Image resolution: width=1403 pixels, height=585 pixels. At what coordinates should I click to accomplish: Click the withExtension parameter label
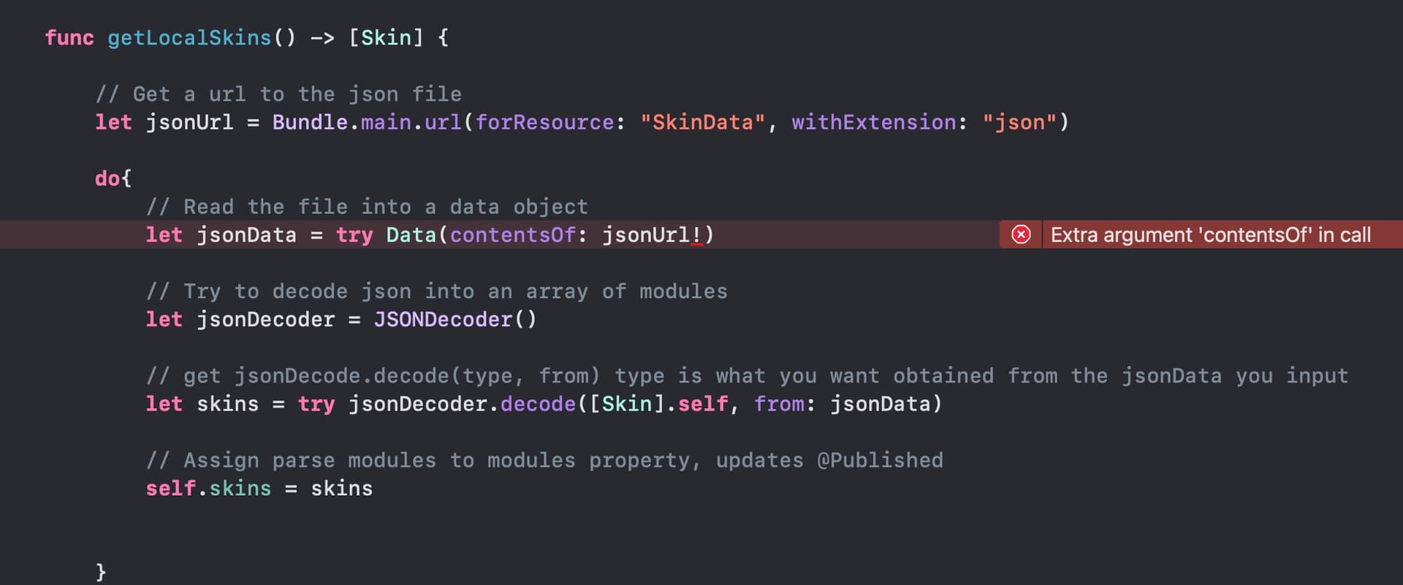[x=873, y=122]
